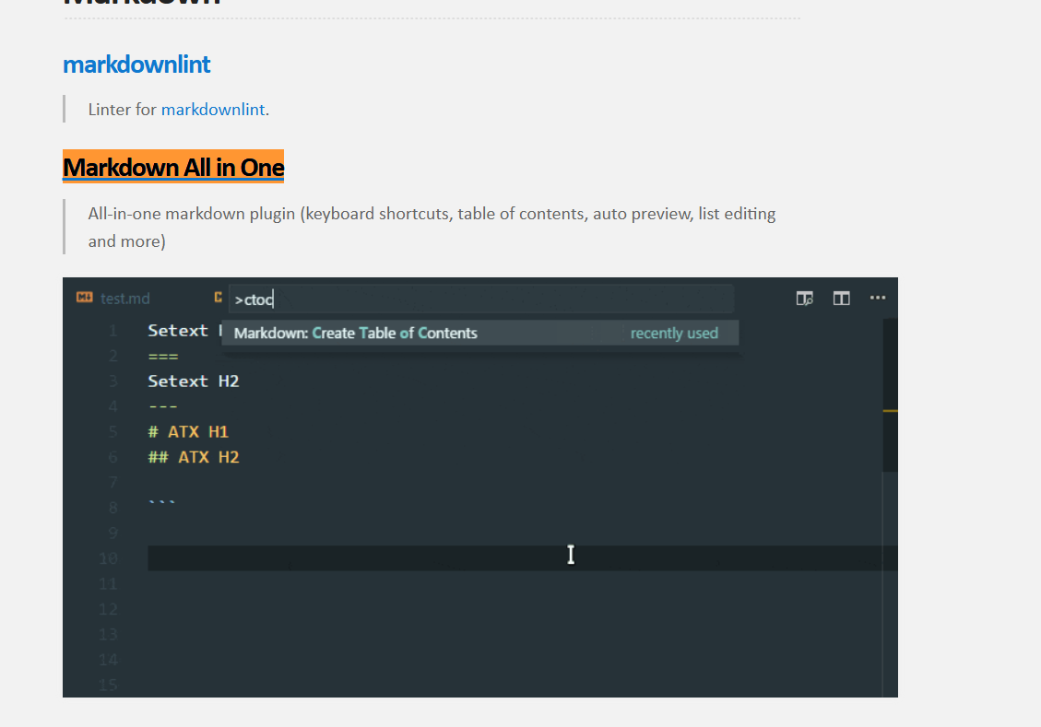The height and width of the screenshot is (727, 1041).
Task: Open preview to the side icon
Action: tap(805, 299)
